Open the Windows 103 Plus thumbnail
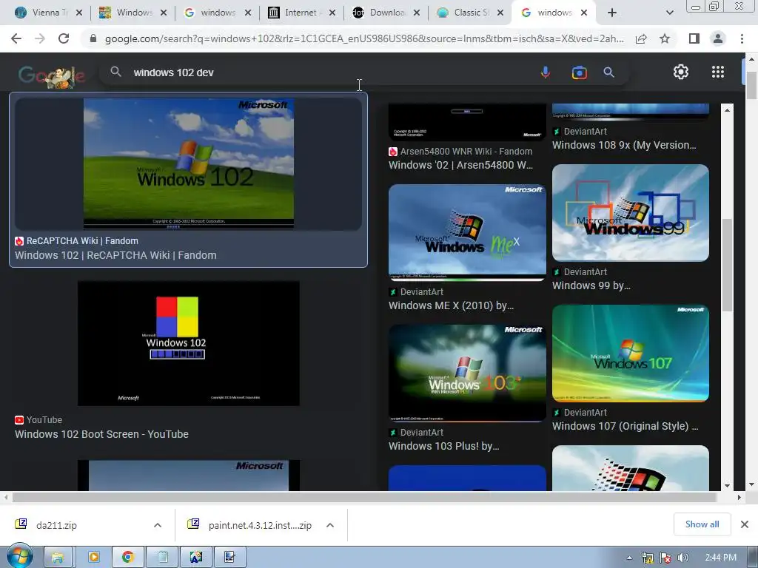Image resolution: width=758 pixels, height=568 pixels. tap(467, 373)
